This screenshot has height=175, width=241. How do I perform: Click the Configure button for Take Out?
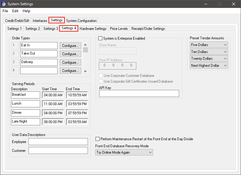[70, 54]
